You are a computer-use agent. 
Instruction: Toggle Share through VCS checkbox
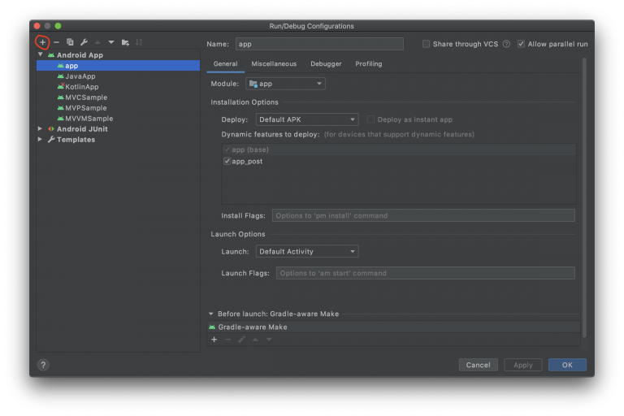(x=427, y=44)
